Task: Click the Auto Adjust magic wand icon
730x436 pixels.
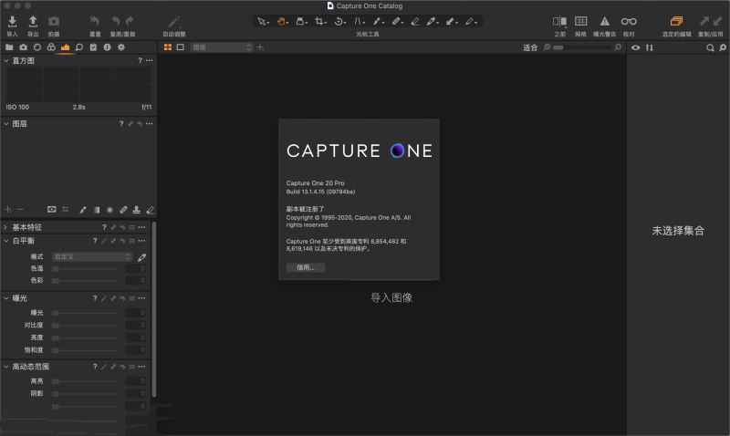Action: coord(174,21)
